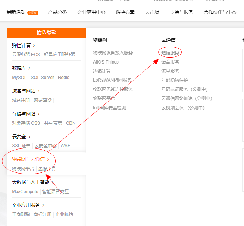Expand the 弹性计算 category arrow

[34, 45]
